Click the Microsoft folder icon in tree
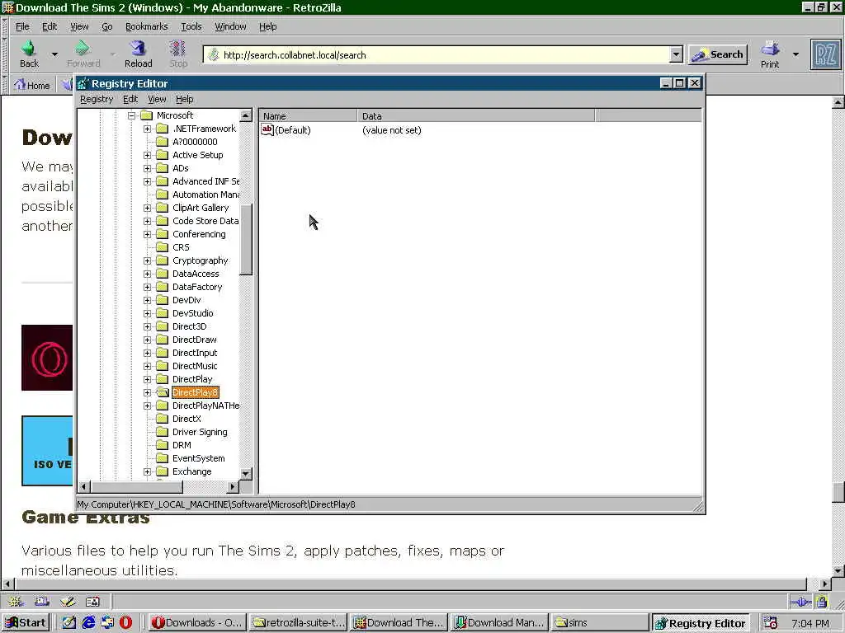The height and width of the screenshot is (633, 845). [146, 115]
